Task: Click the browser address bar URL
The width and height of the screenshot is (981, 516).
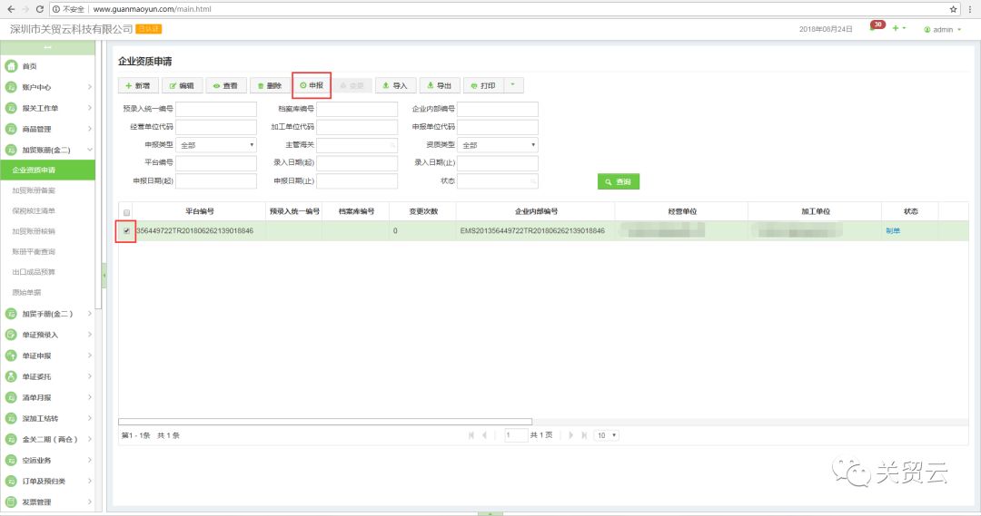Action: pyautogui.click(x=152, y=9)
